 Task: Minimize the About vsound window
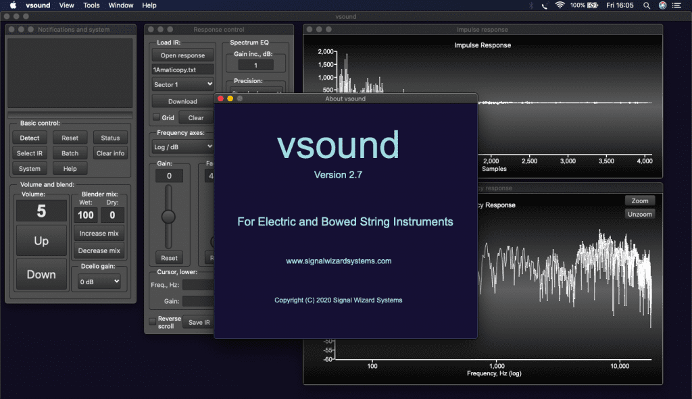[x=230, y=99]
